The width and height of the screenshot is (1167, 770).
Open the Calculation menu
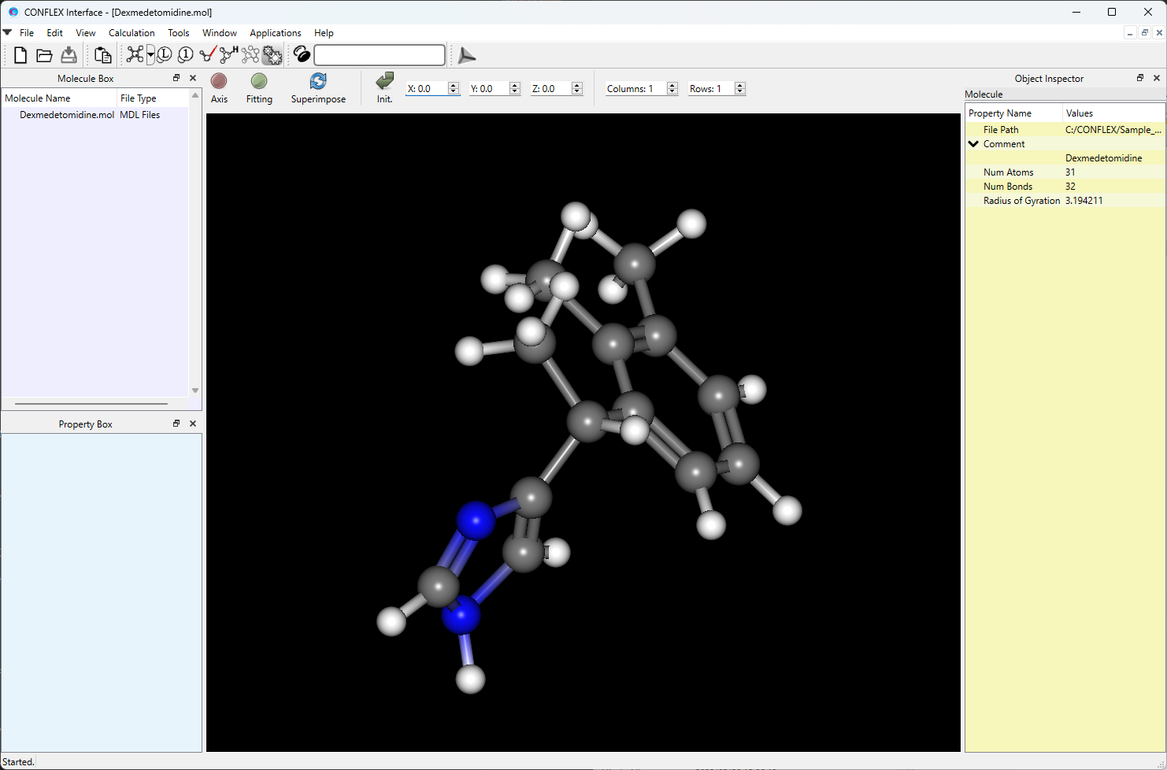click(131, 33)
